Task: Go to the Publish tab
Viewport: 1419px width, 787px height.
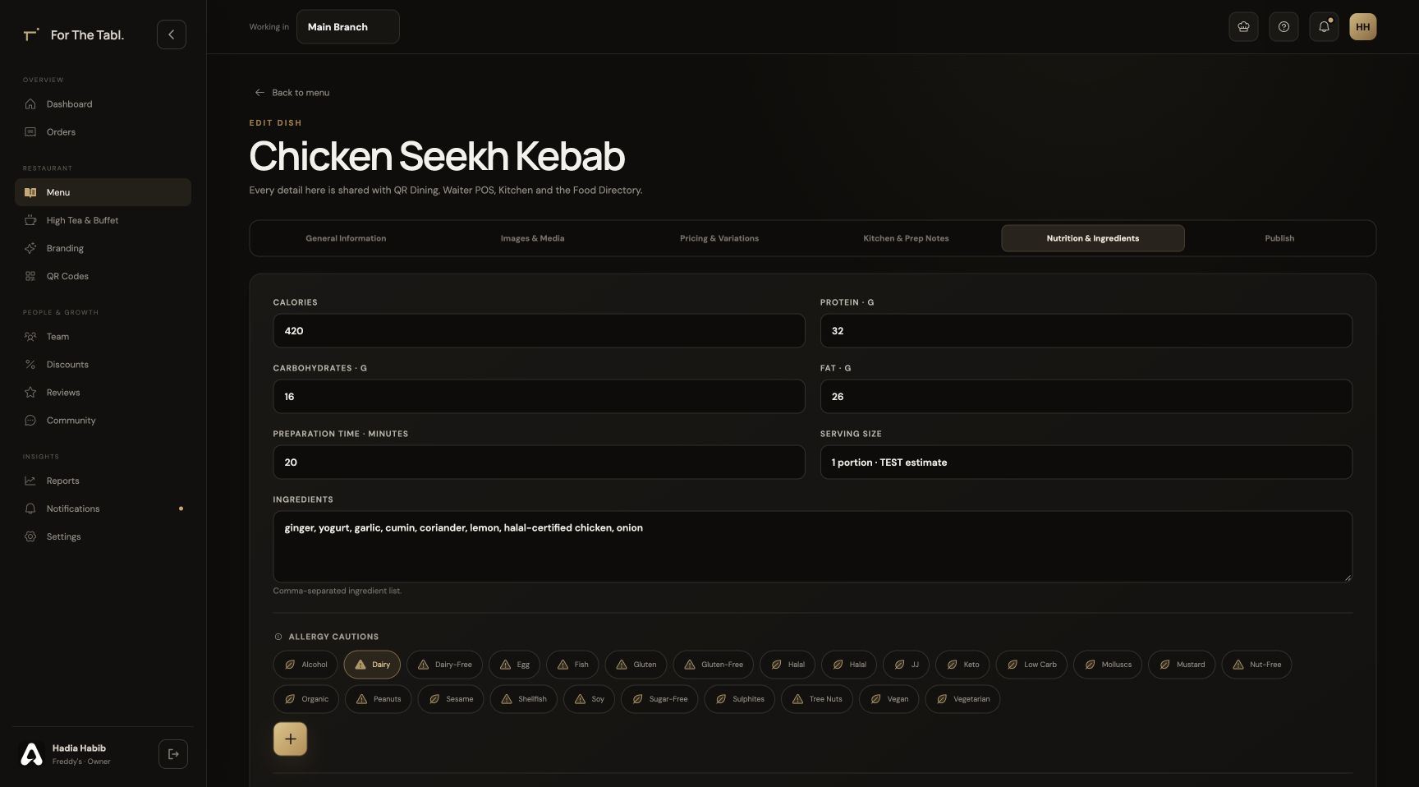Action: tap(1279, 238)
